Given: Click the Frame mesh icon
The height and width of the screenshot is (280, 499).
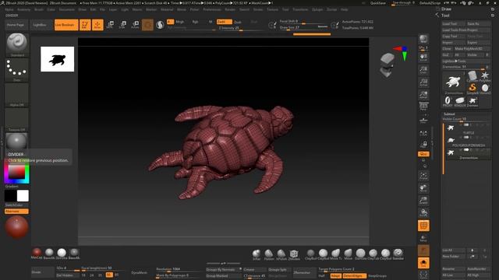Looking at the screenshot, I should 423,176.
